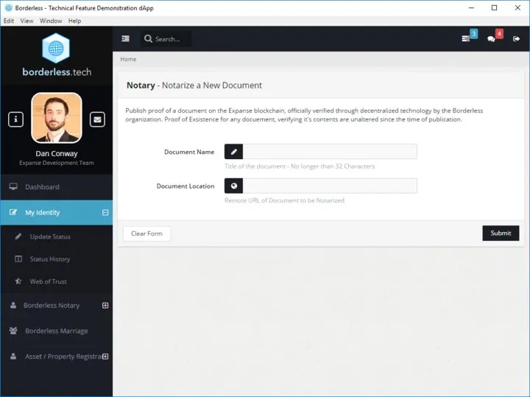Close the Borderless window
This screenshot has height=397, width=530.
coord(517,8)
